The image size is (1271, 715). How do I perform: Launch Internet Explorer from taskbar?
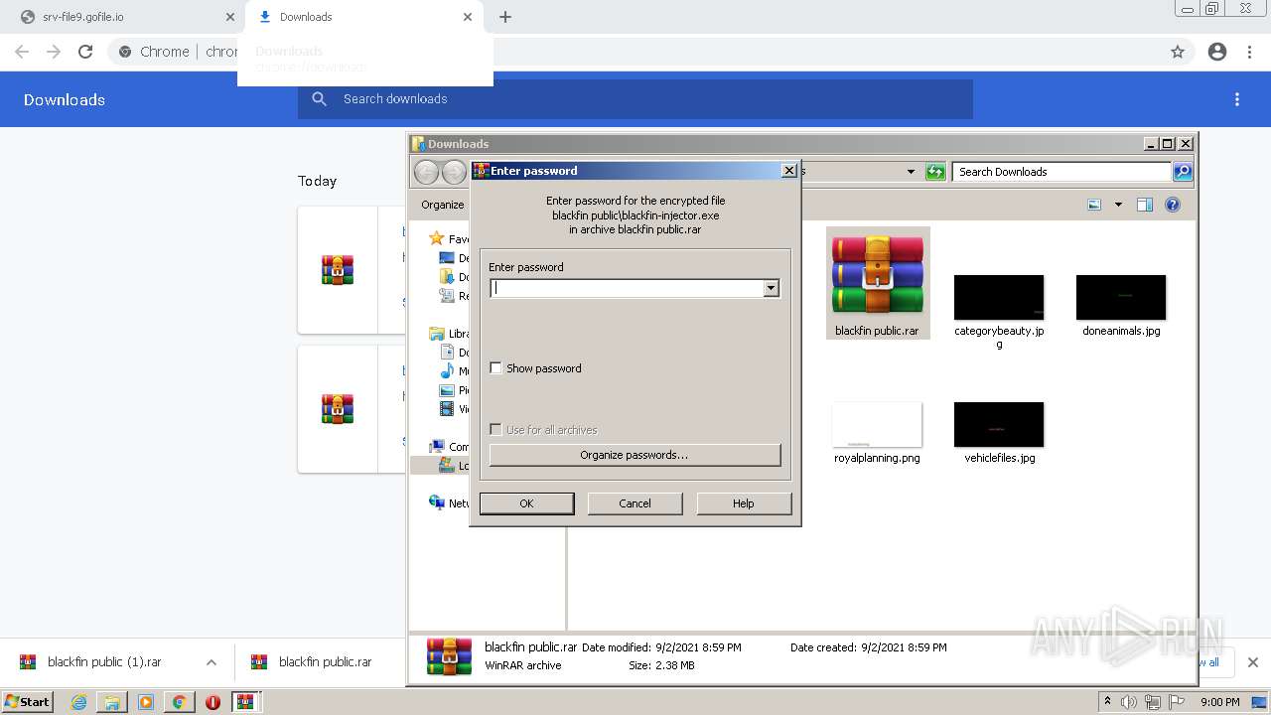(x=78, y=702)
